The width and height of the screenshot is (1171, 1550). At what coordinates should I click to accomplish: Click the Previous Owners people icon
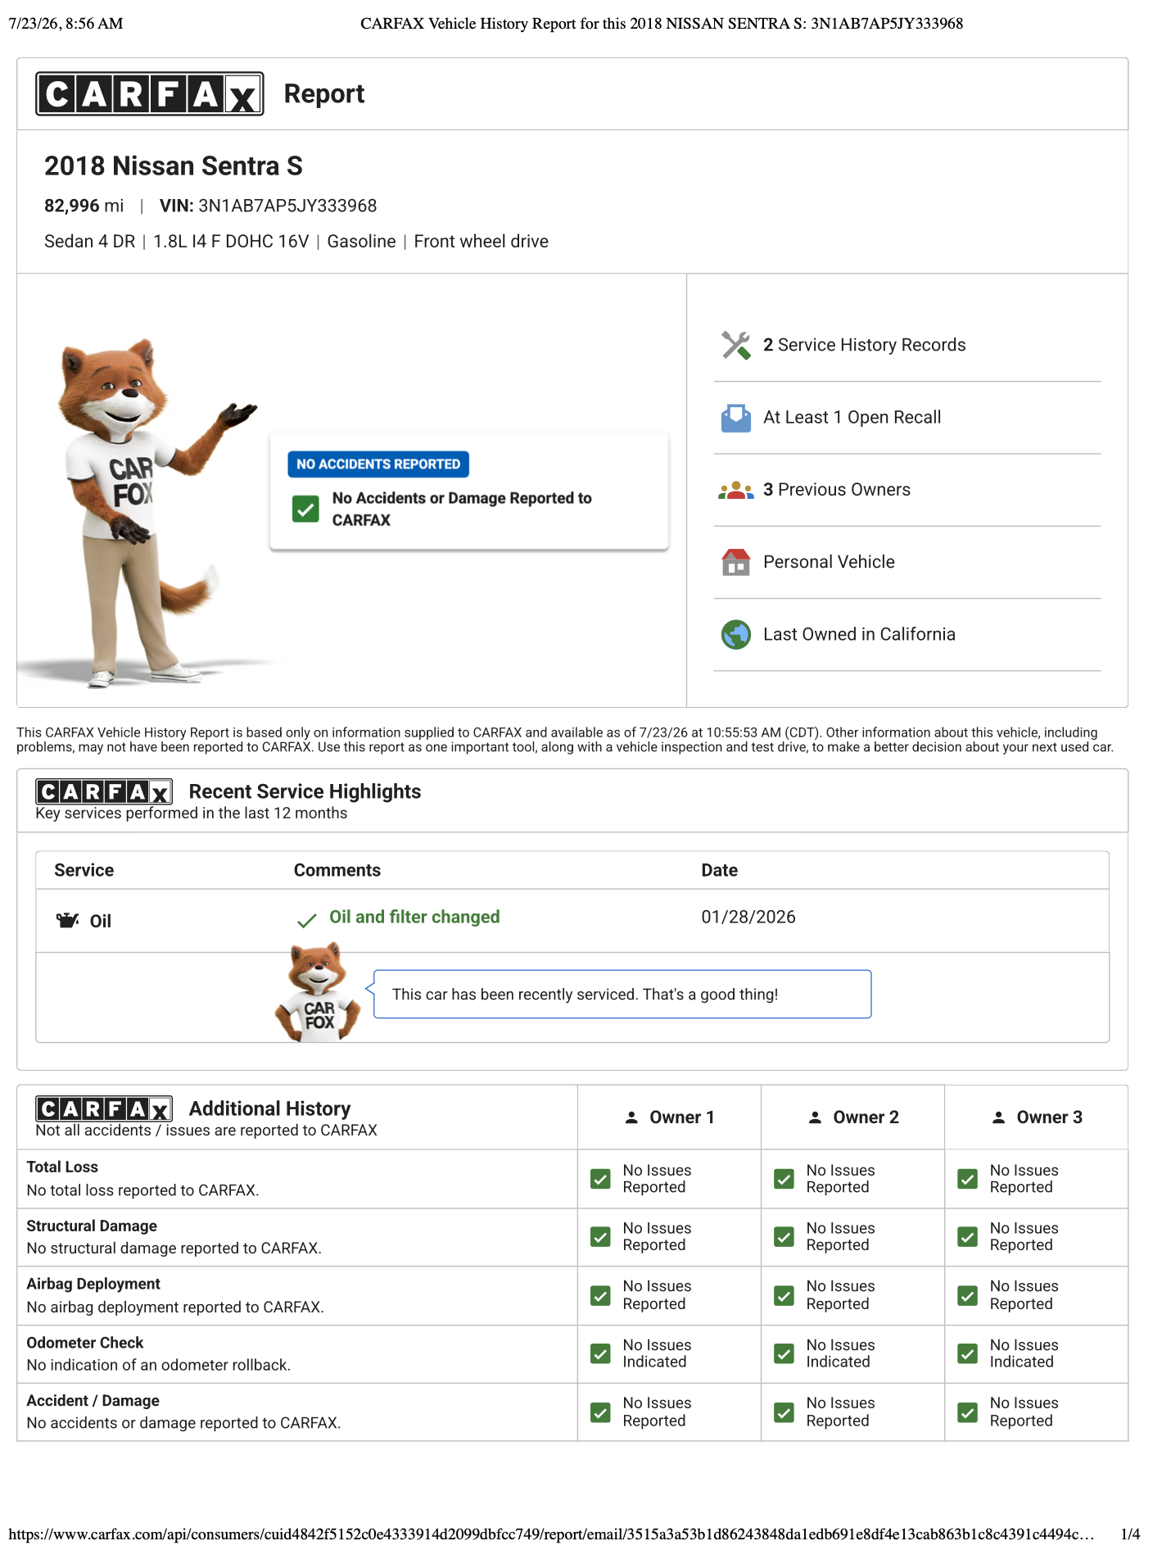[x=735, y=490]
